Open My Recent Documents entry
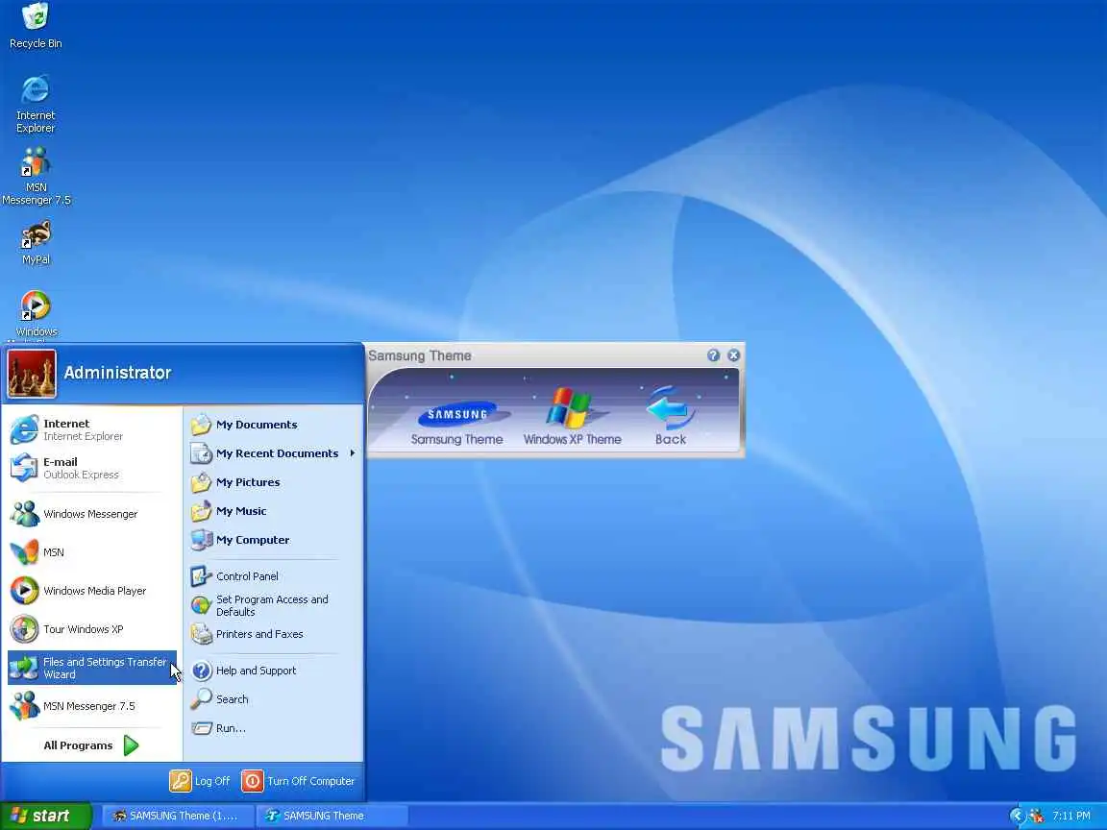Screen dimensions: 1107x830 point(273,453)
